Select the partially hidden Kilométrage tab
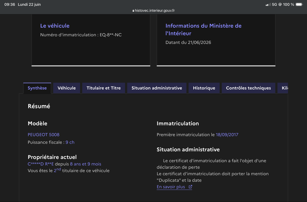Image resolution: width=307 pixels, height=202 pixels. pos(283,88)
